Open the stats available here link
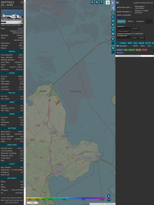 point(119,17)
